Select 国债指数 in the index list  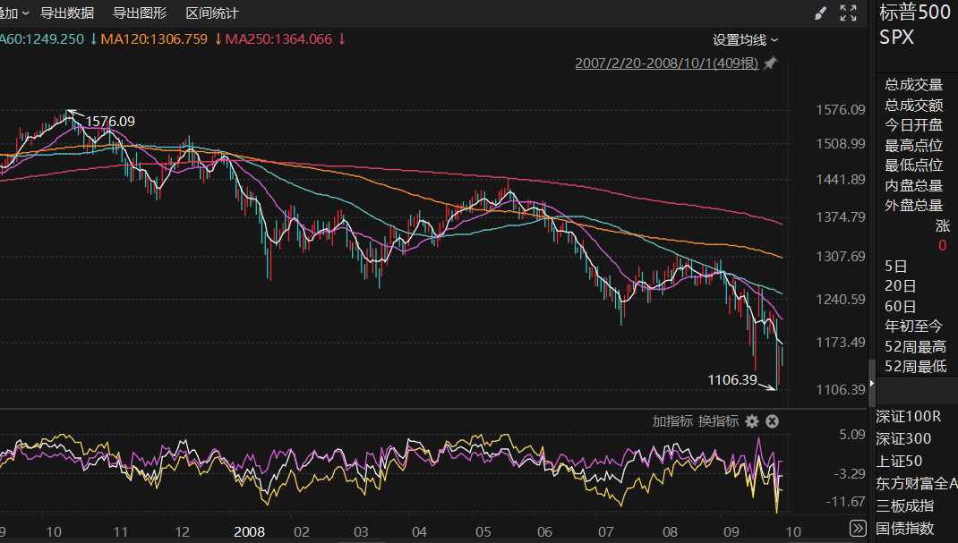coord(905,528)
